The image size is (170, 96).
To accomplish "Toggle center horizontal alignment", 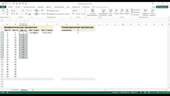I will coord(37,14).
